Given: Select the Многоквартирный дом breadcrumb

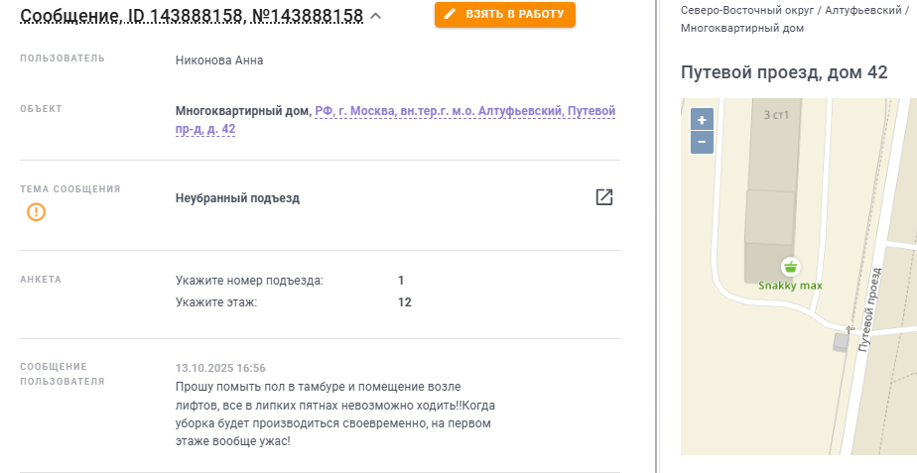Looking at the screenshot, I should (741, 28).
